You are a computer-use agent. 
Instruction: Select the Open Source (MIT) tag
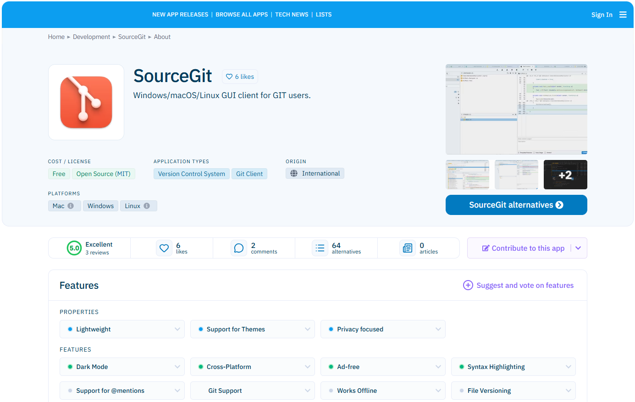103,174
